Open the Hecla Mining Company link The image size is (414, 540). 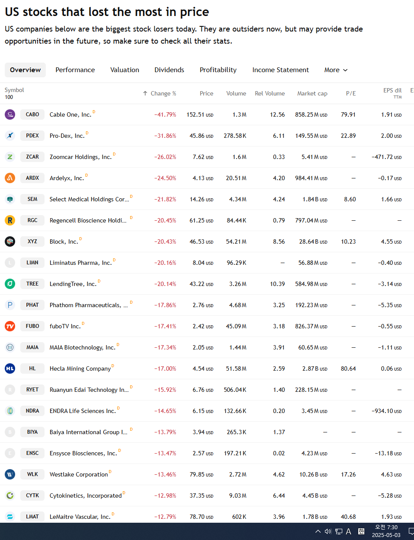pyautogui.click(x=80, y=368)
